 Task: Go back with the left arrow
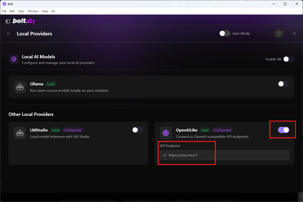click(9, 33)
